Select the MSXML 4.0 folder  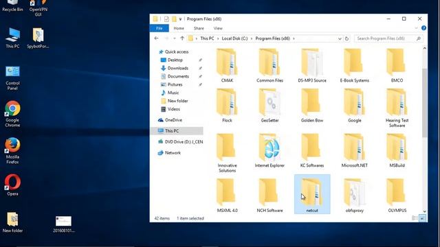(227, 196)
